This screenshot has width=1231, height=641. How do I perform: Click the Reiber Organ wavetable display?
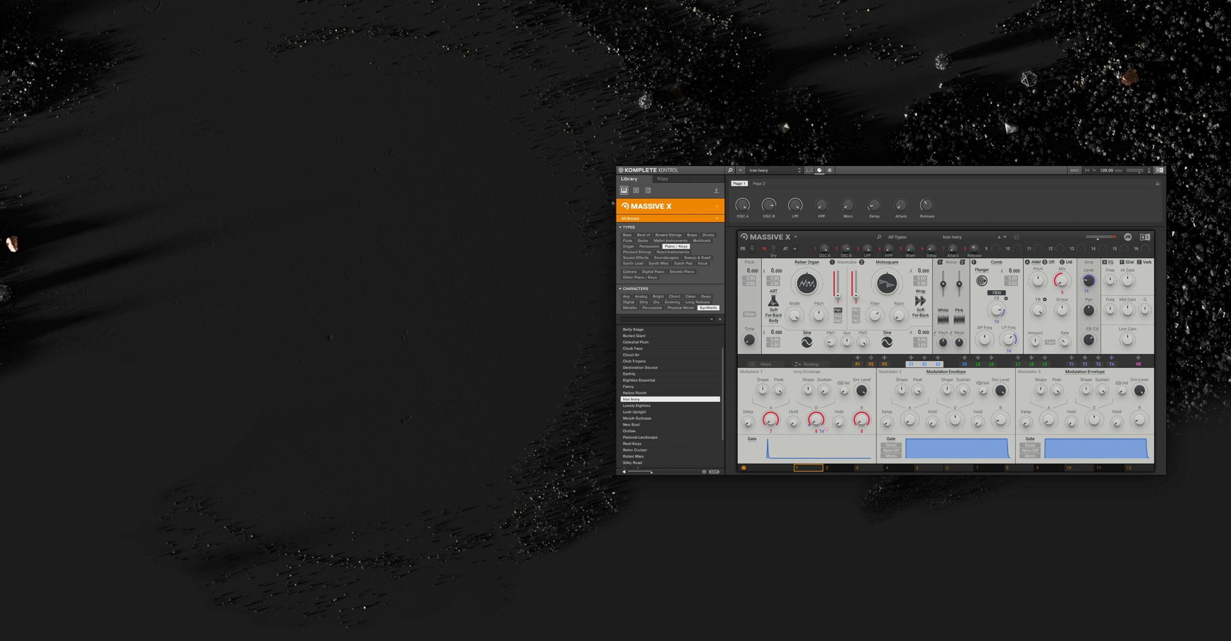[806, 284]
